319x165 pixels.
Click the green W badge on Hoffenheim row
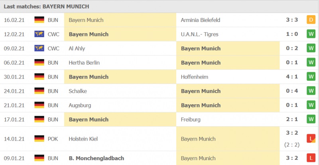coord(311,77)
